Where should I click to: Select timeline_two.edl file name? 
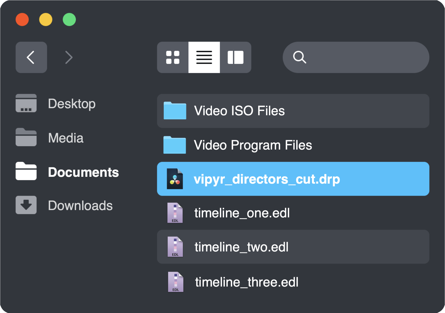pos(241,247)
